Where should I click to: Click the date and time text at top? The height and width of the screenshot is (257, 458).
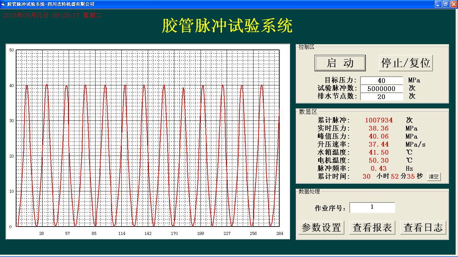[52, 15]
